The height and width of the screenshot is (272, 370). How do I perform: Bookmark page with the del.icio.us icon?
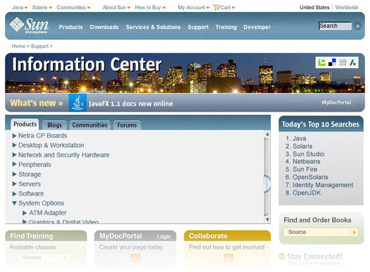tap(332, 63)
